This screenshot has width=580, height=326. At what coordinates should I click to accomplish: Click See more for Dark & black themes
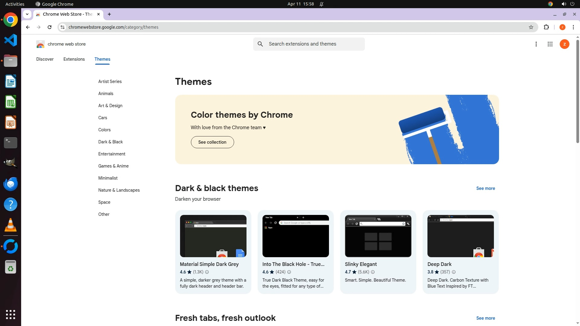coord(485,188)
